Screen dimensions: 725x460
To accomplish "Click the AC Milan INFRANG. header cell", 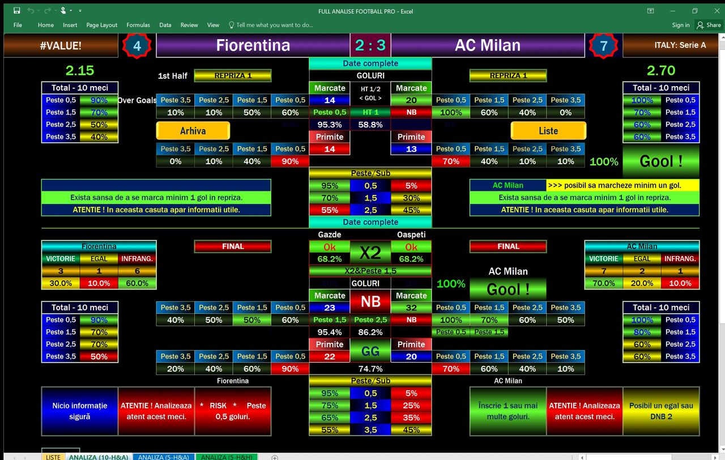I will point(680,258).
